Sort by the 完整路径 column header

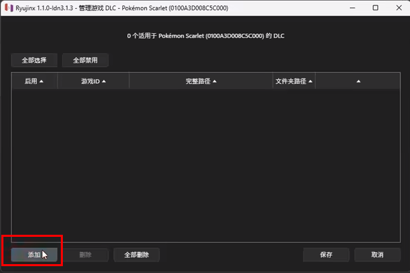pyautogui.click(x=201, y=81)
